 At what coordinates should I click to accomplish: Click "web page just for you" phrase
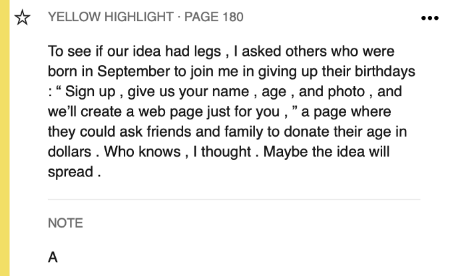[209, 112]
